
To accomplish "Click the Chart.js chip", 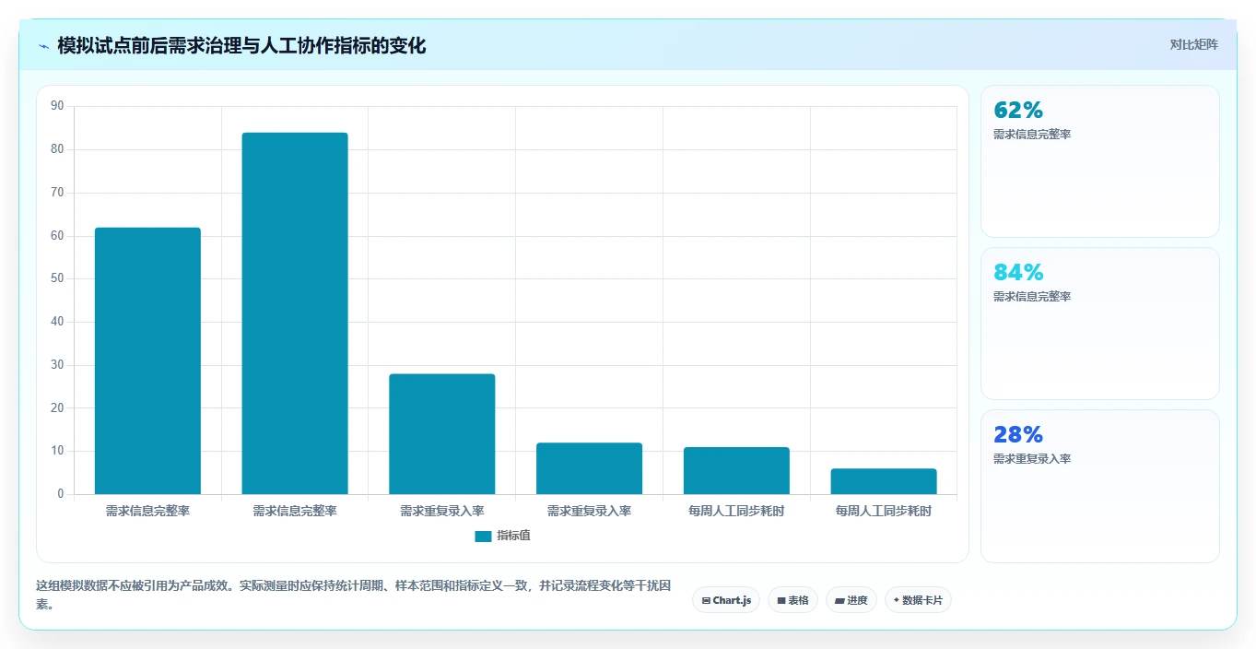I will tap(726, 600).
